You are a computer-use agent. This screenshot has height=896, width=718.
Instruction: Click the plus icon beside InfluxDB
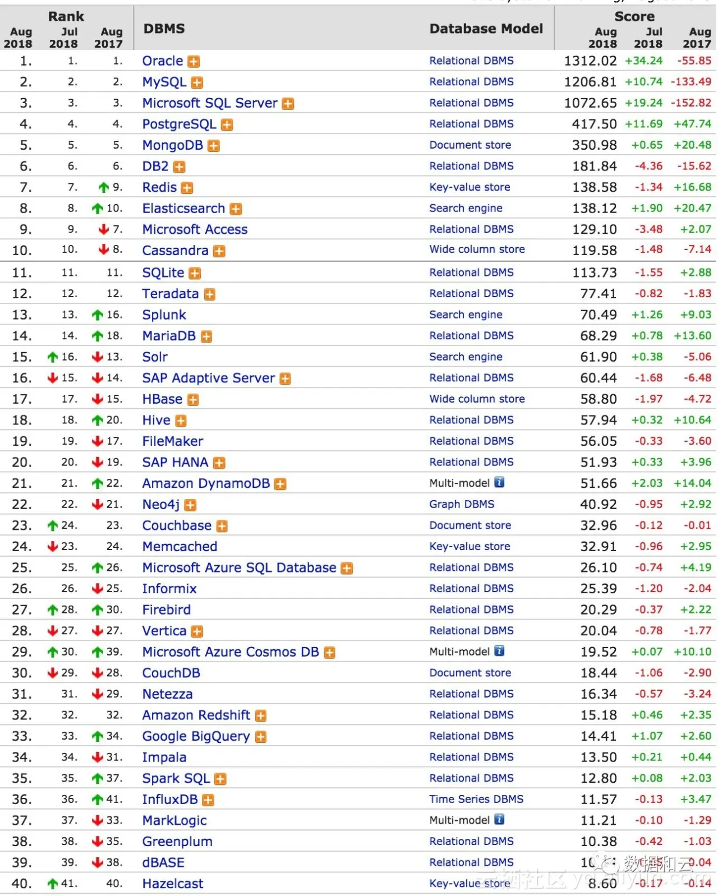point(208,801)
